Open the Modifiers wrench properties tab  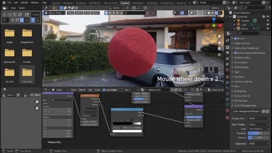pyautogui.click(x=227, y=82)
